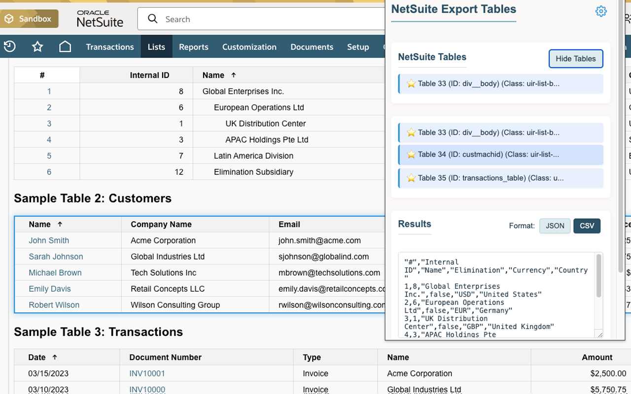631x394 pixels.
Task: Select the favorited Table 33 entry at top
Action: pos(501,84)
